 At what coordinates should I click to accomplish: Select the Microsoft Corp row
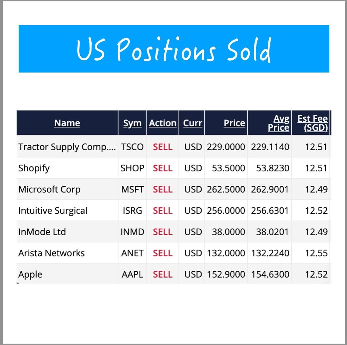coord(49,189)
